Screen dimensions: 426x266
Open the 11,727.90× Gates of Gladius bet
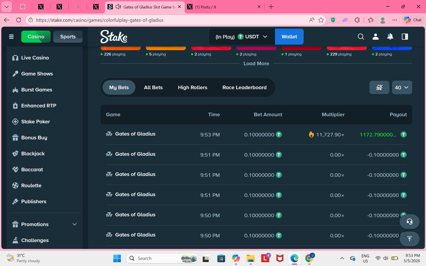pos(256,134)
